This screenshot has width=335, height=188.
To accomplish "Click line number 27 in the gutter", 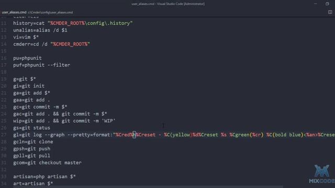I will (4, 135).
